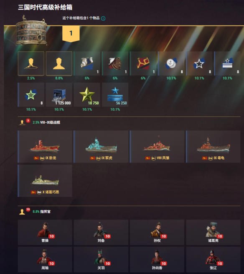This screenshot has height=274, width=244.
Task: Open the 1 125 000 credits container reward
Action: pyautogui.click(x=59, y=95)
